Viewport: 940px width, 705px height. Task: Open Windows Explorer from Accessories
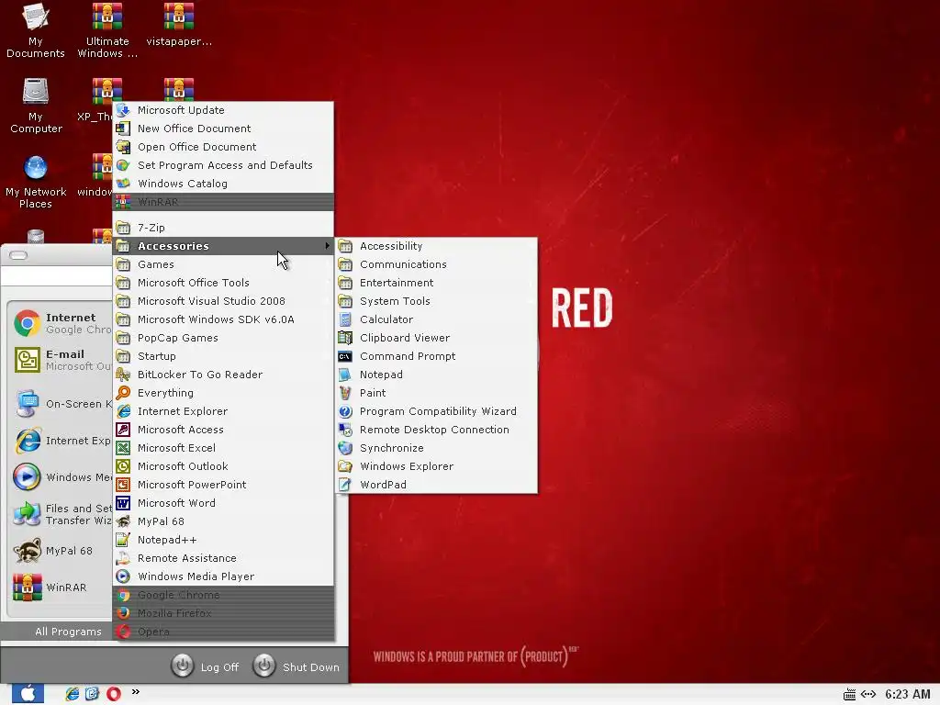tap(436, 466)
